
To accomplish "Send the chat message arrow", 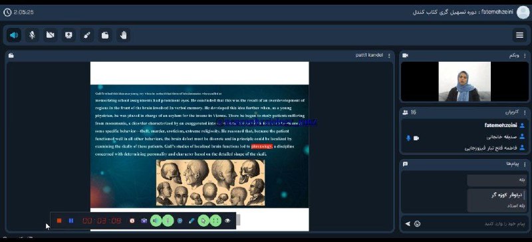I will (x=408, y=224).
